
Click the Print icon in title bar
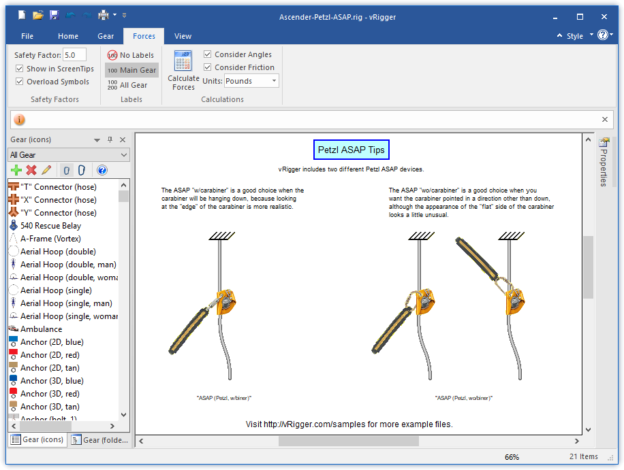pyautogui.click(x=103, y=15)
